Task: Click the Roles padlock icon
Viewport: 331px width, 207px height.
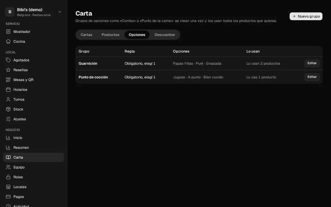Action: pos(8,177)
